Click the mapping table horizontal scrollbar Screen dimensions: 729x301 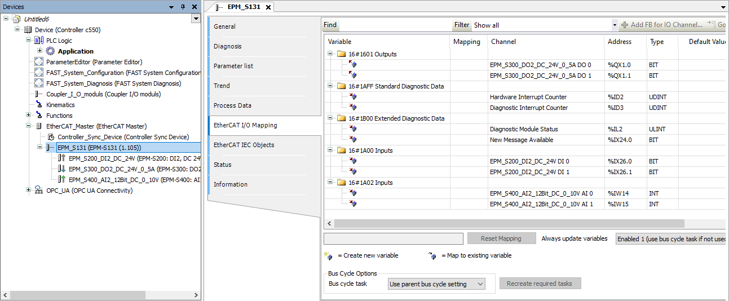[509, 223]
